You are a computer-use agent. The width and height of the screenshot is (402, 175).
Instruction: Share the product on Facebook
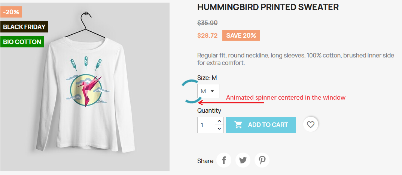tap(224, 160)
